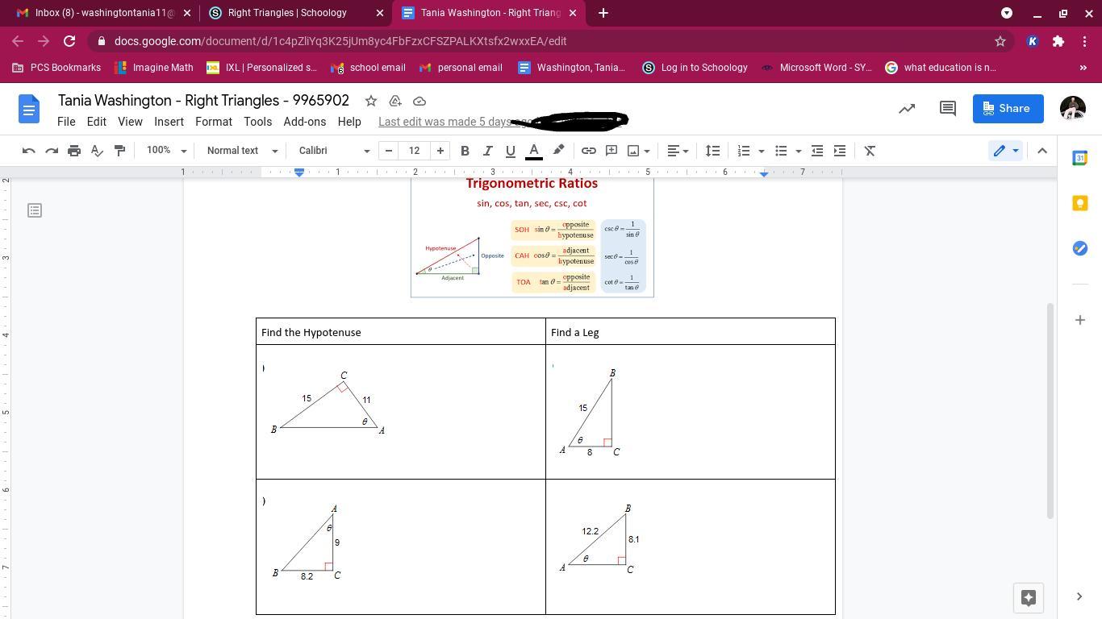Open the View menu
This screenshot has width=1102, height=619.
click(x=130, y=122)
